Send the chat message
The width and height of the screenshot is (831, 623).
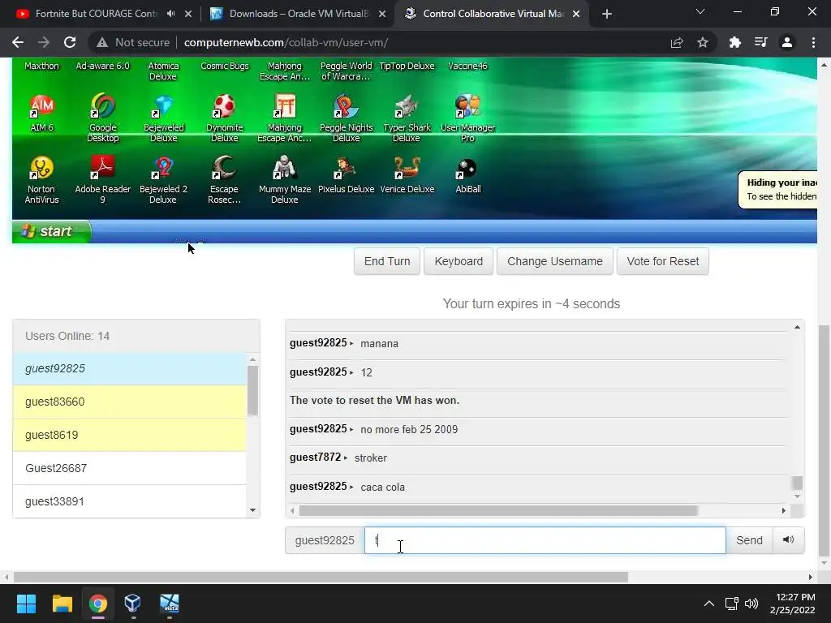coord(749,539)
